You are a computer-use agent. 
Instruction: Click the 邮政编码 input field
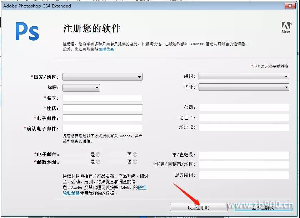coord(244,175)
